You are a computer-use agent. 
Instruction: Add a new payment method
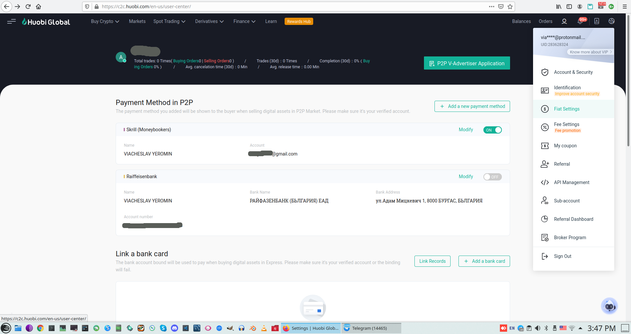coord(472,106)
